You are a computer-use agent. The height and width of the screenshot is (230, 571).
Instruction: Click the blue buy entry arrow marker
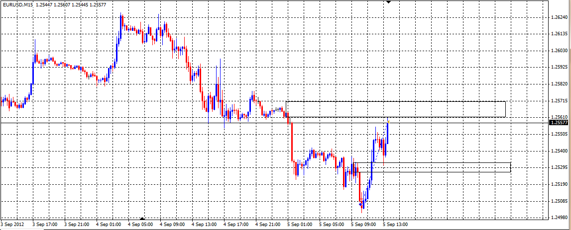tap(360, 204)
